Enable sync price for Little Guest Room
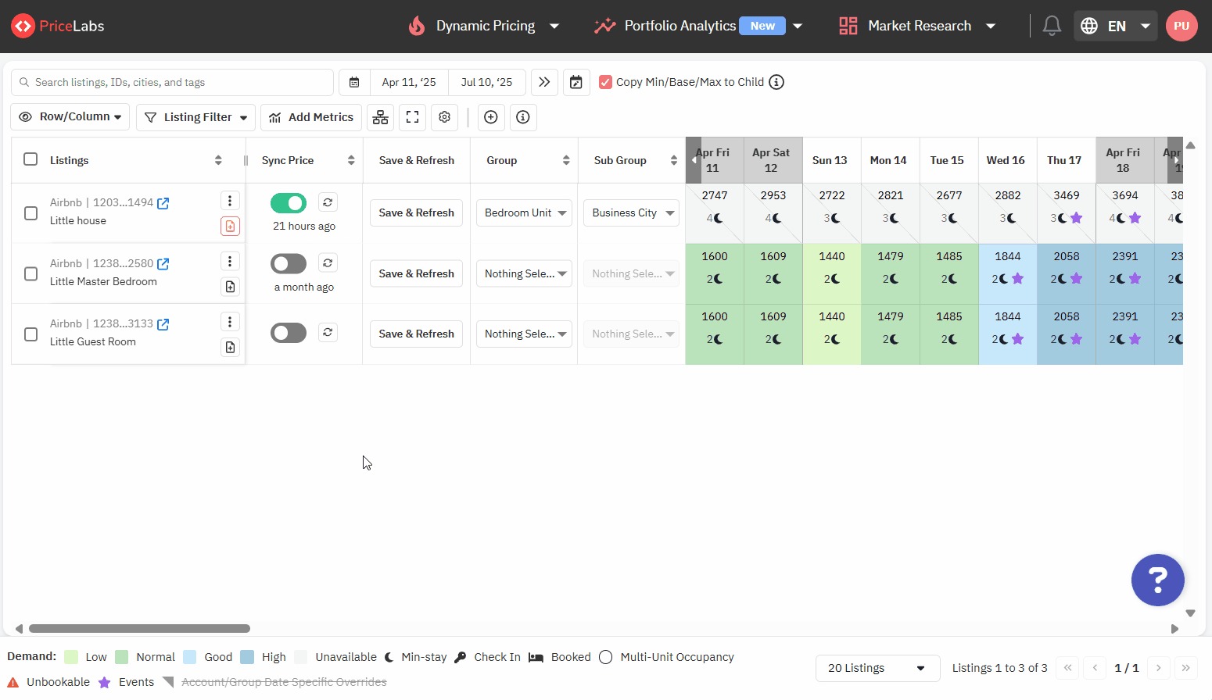Viewport: 1212px width, 700px height. [289, 333]
